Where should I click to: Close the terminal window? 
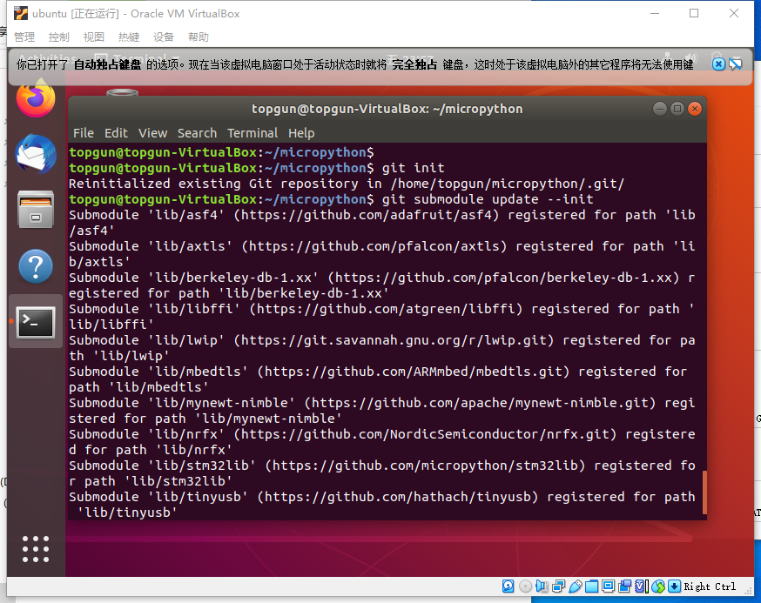tap(695, 109)
